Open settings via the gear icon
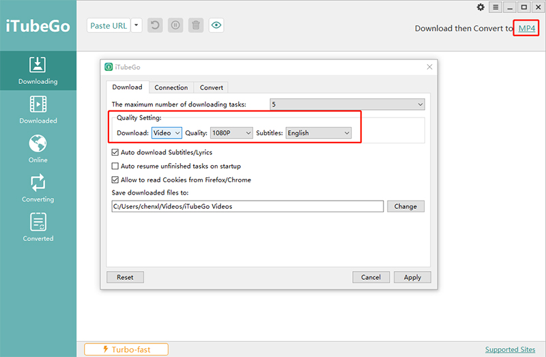 pos(480,8)
